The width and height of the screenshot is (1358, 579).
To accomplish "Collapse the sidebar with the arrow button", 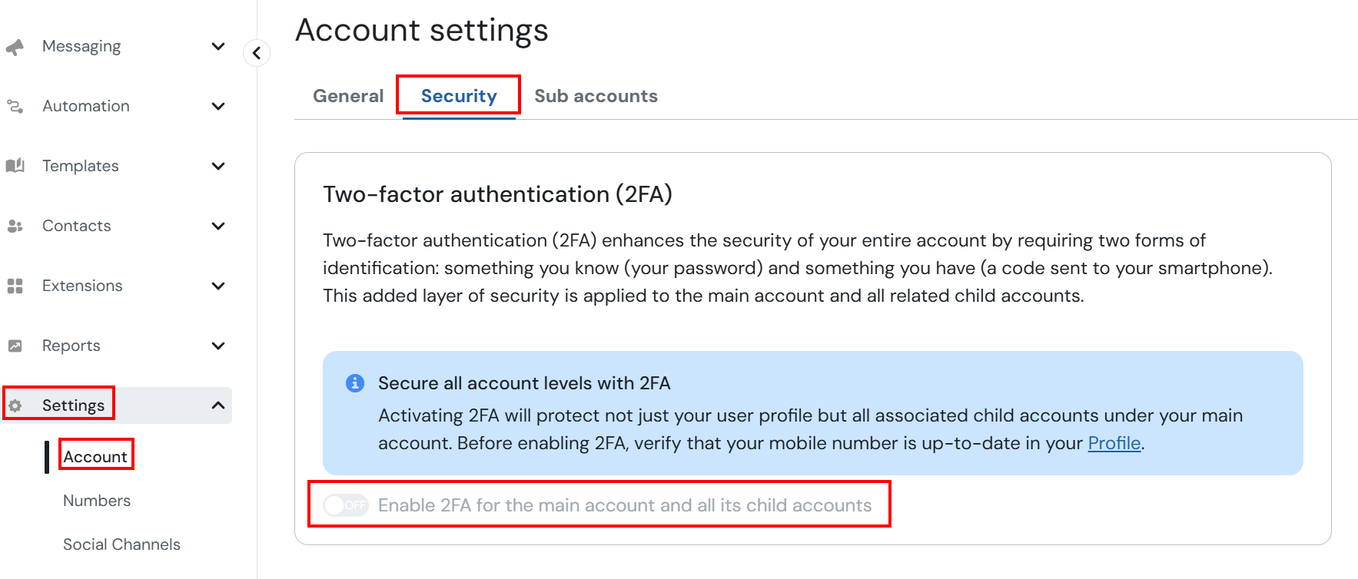I will [257, 53].
